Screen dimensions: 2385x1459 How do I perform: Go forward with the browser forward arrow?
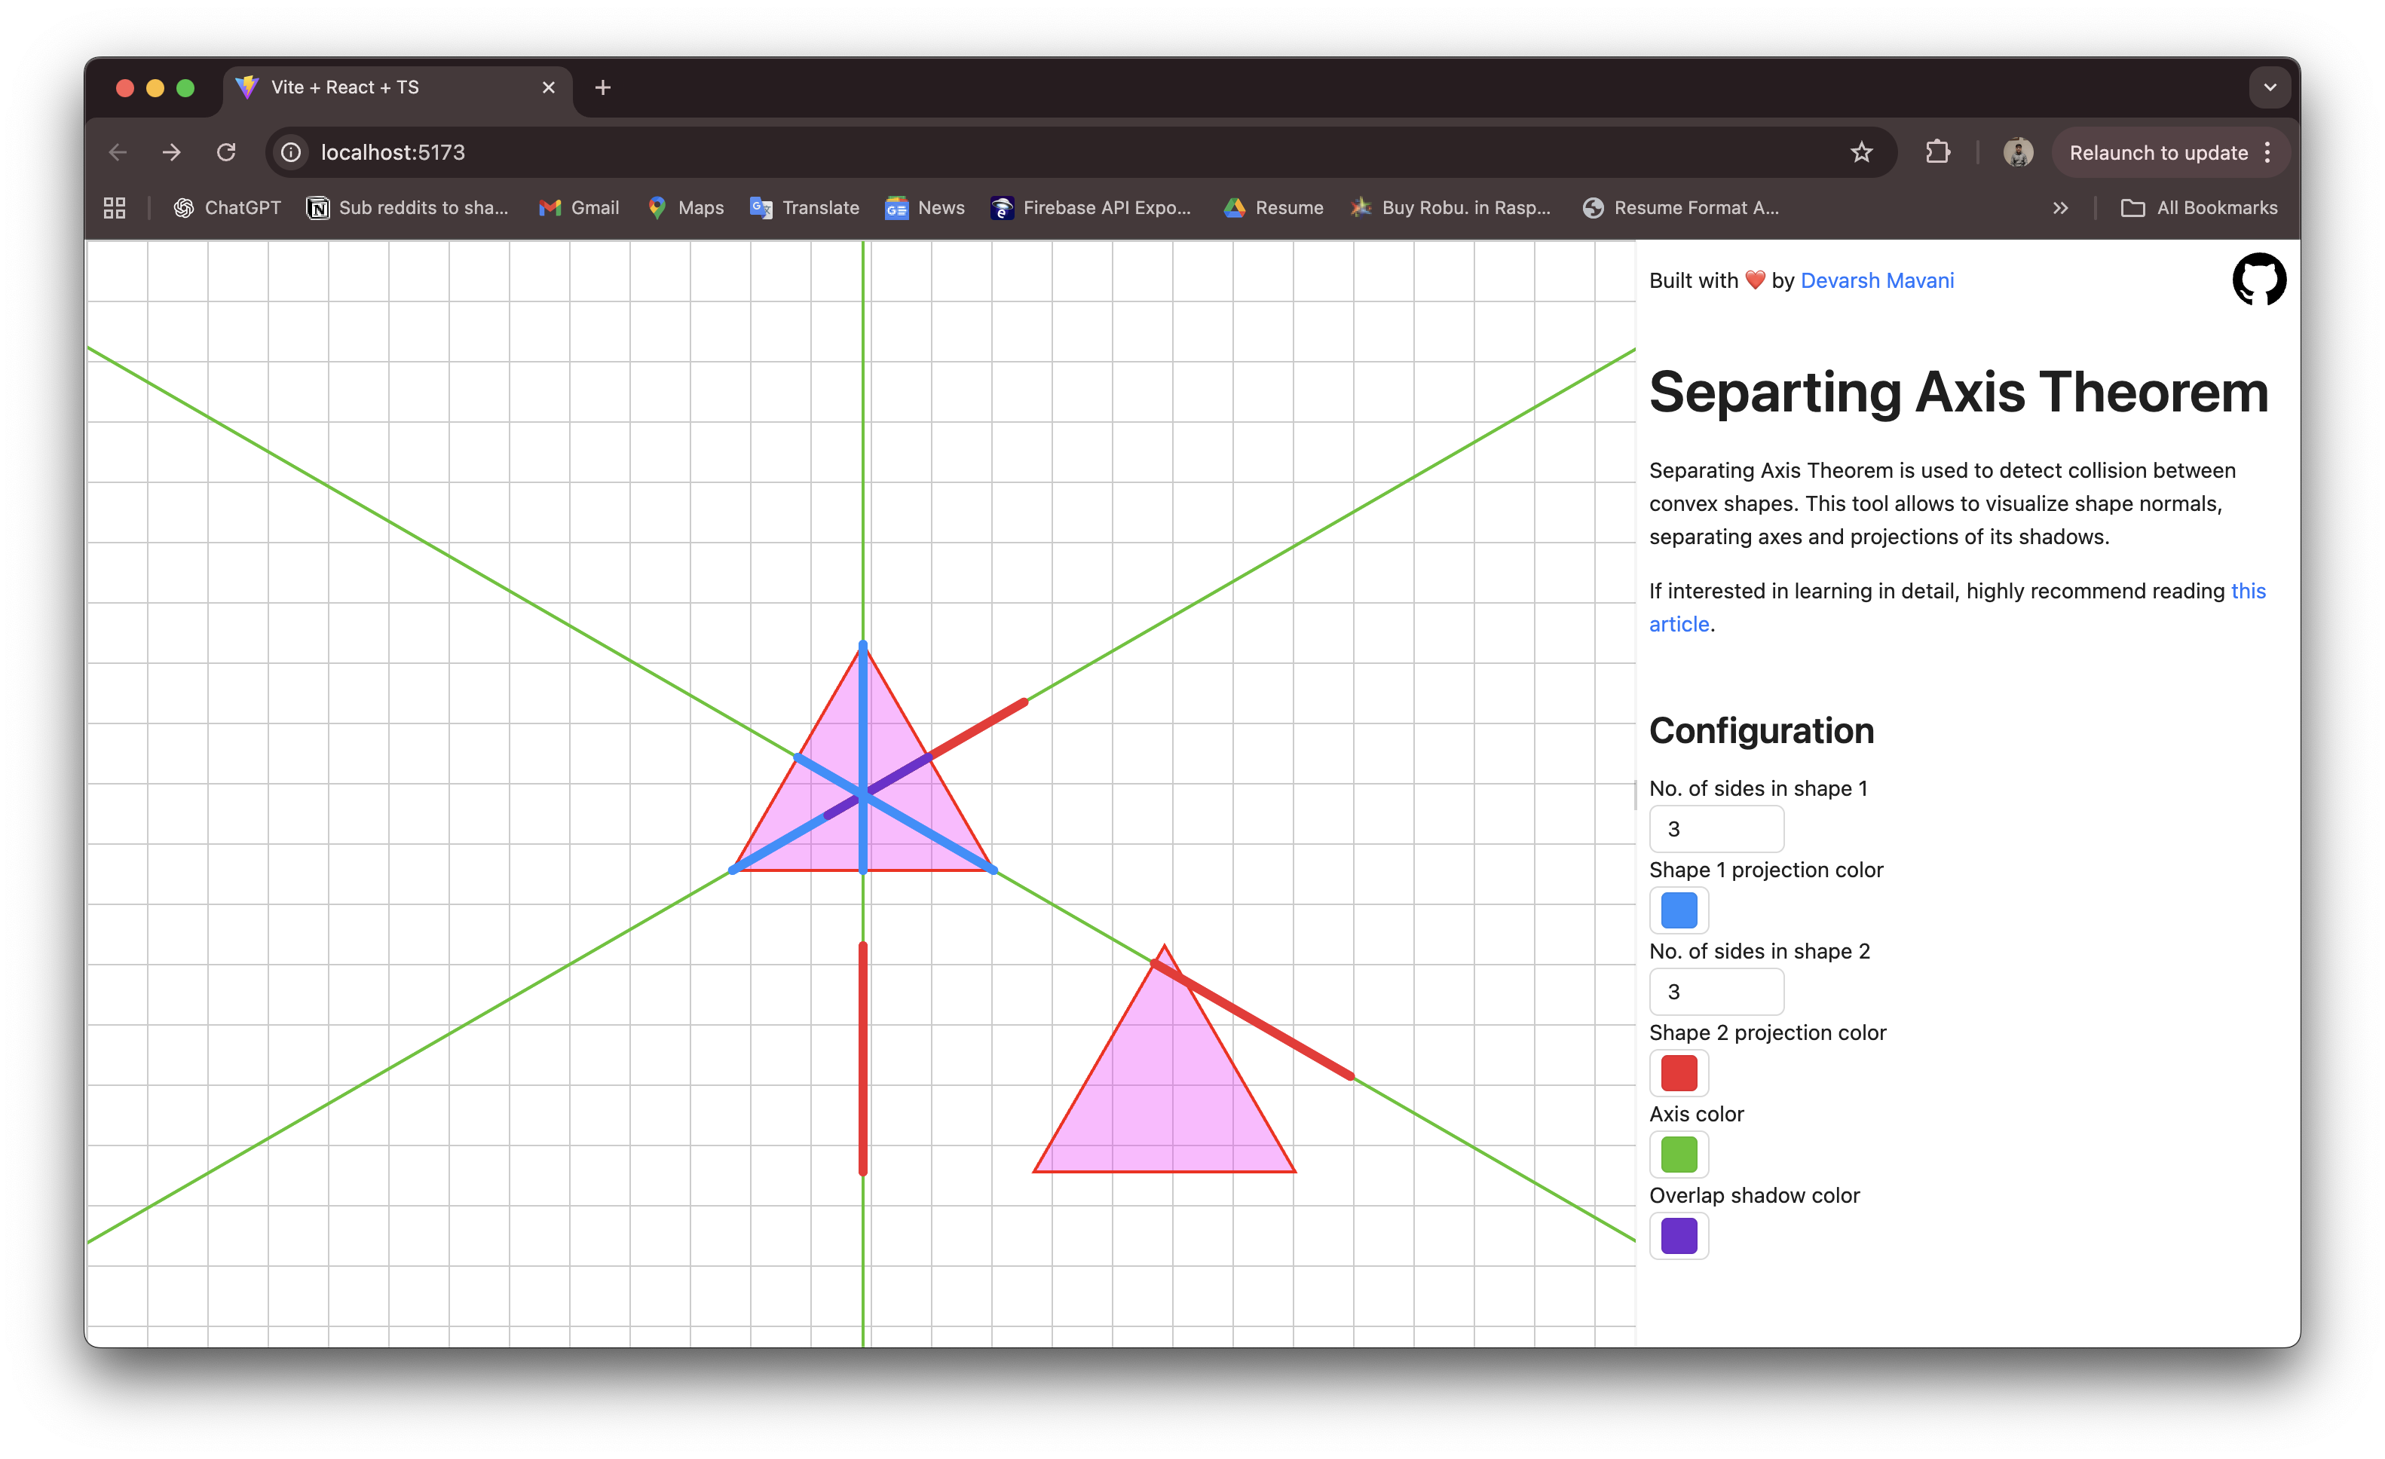(171, 152)
